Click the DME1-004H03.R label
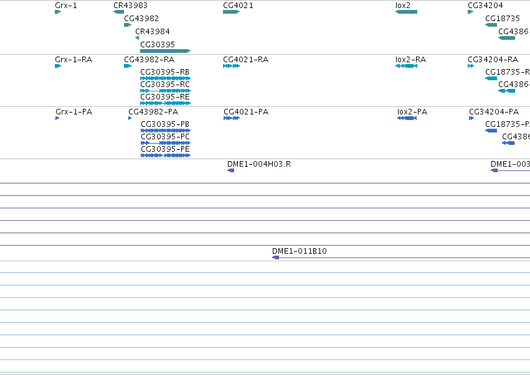Image resolution: width=530 pixels, height=375 pixels. tap(259, 164)
